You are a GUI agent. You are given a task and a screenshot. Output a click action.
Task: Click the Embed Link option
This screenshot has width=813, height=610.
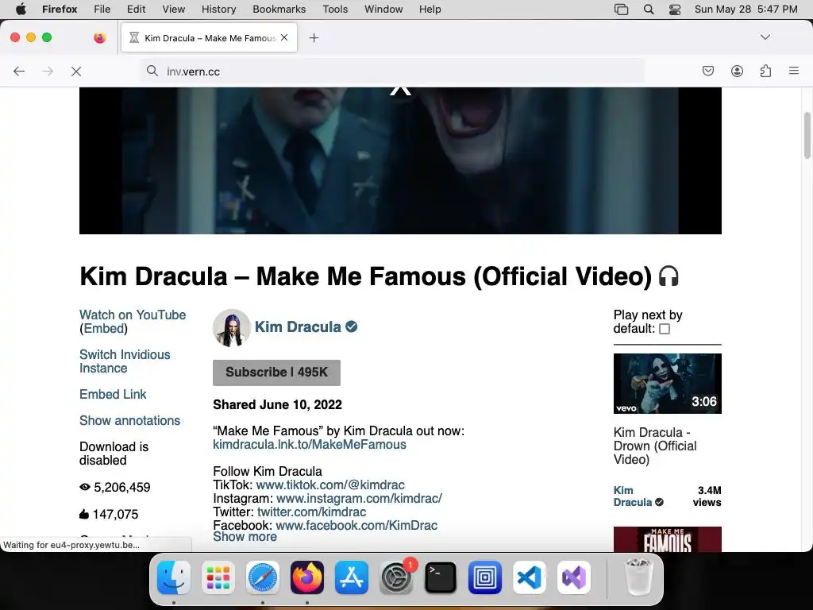pyautogui.click(x=113, y=394)
